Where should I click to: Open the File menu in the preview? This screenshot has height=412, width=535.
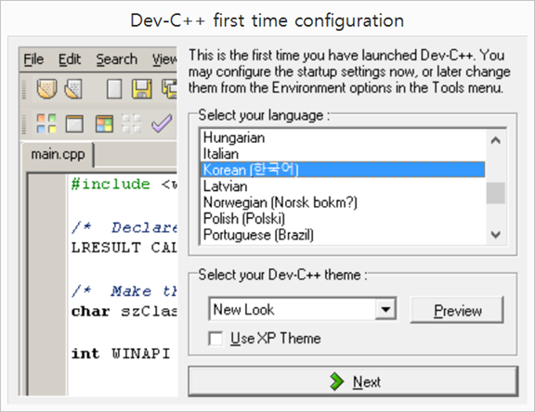(33, 59)
